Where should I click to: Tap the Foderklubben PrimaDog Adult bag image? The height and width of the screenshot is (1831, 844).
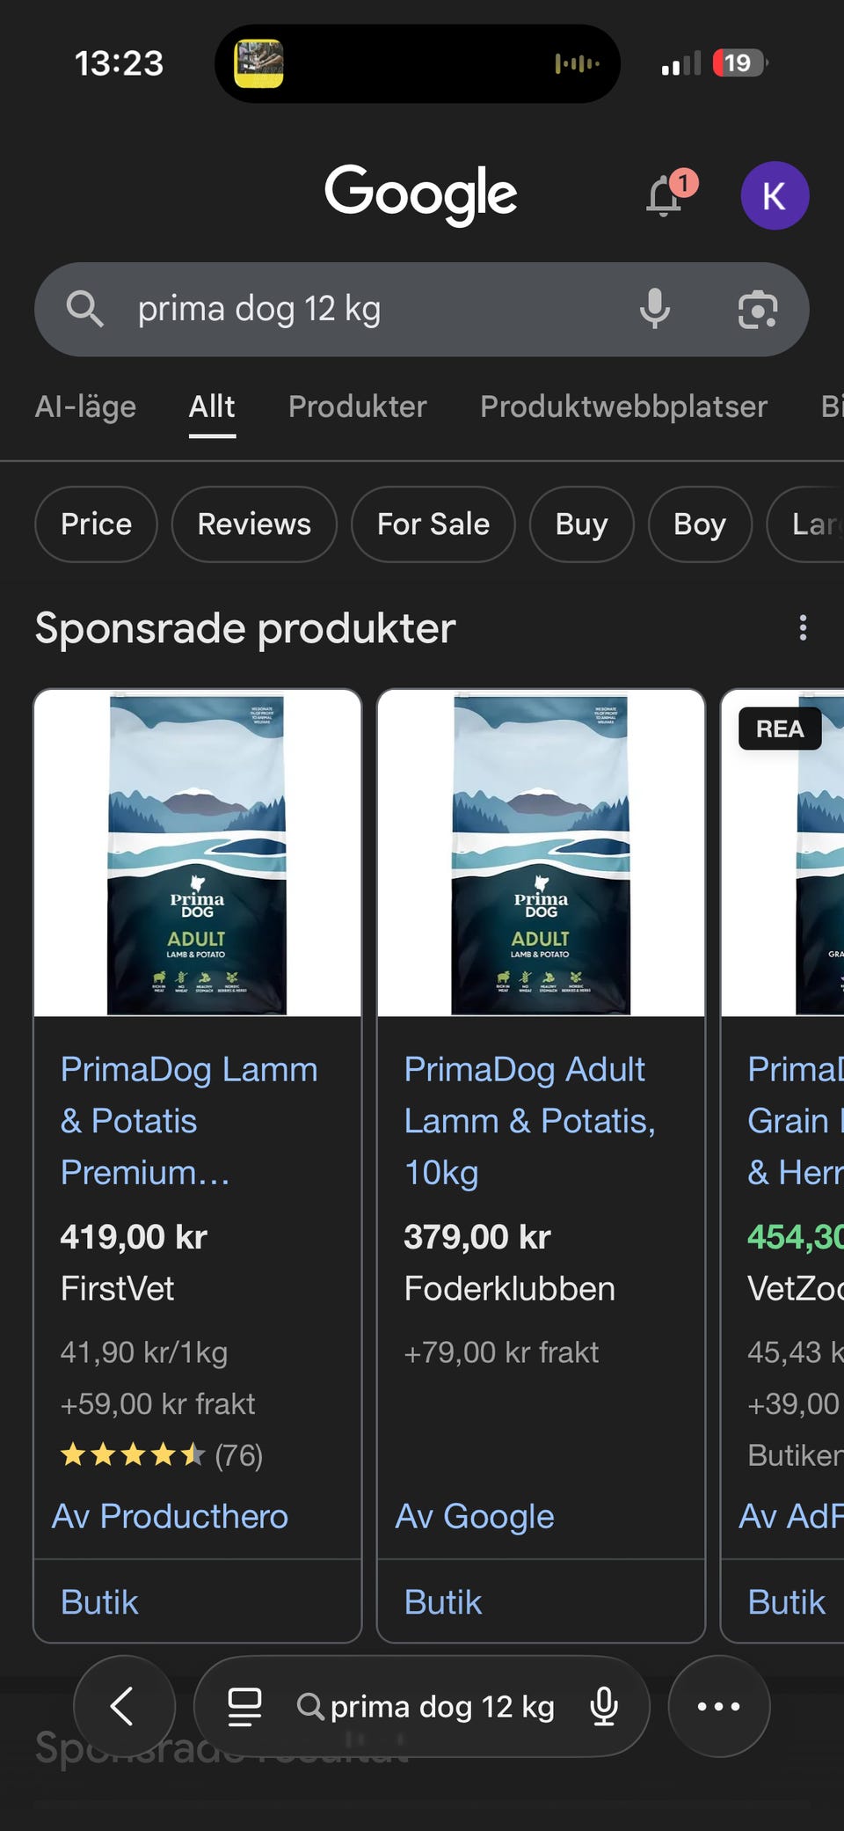click(x=541, y=853)
